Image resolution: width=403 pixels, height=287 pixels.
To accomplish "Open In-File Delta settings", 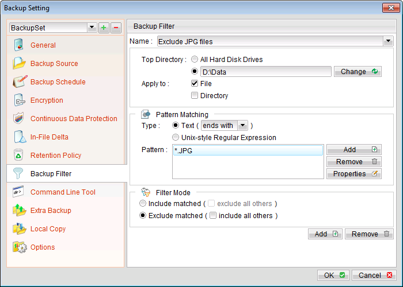I will pyautogui.click(x=50, y=137).
